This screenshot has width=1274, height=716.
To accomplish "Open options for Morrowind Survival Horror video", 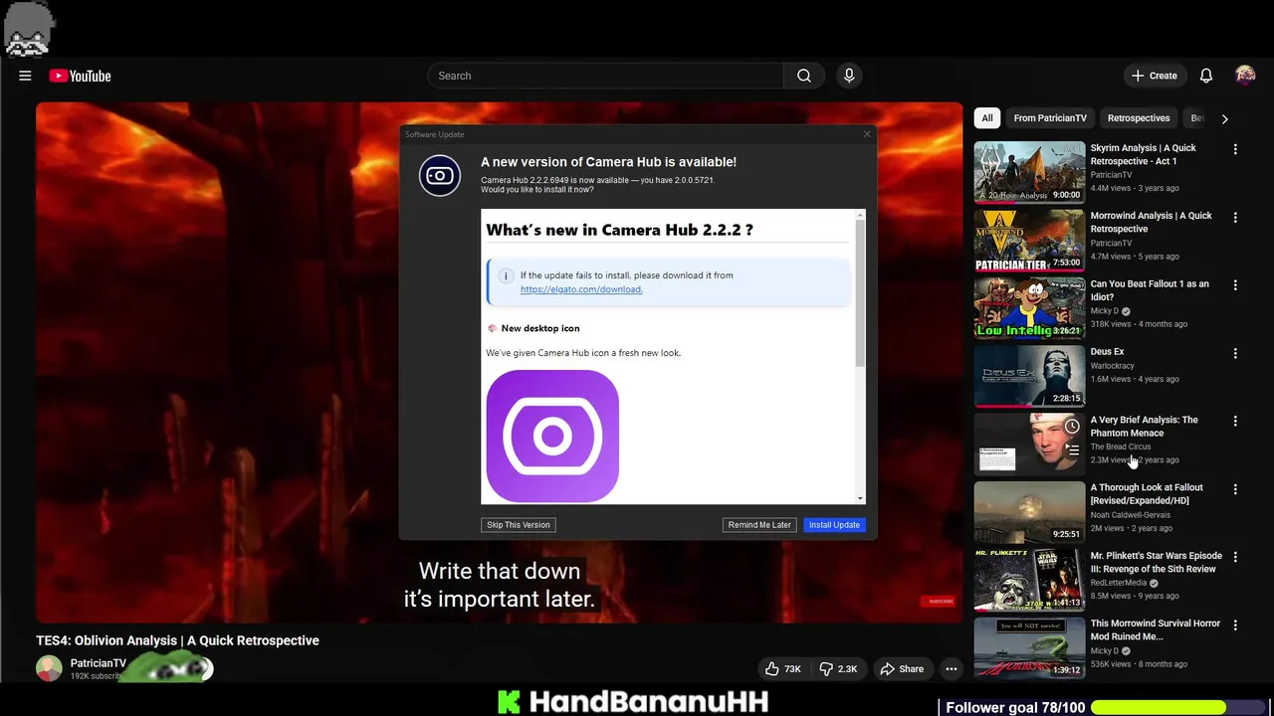I will [x=1235, y=626].
